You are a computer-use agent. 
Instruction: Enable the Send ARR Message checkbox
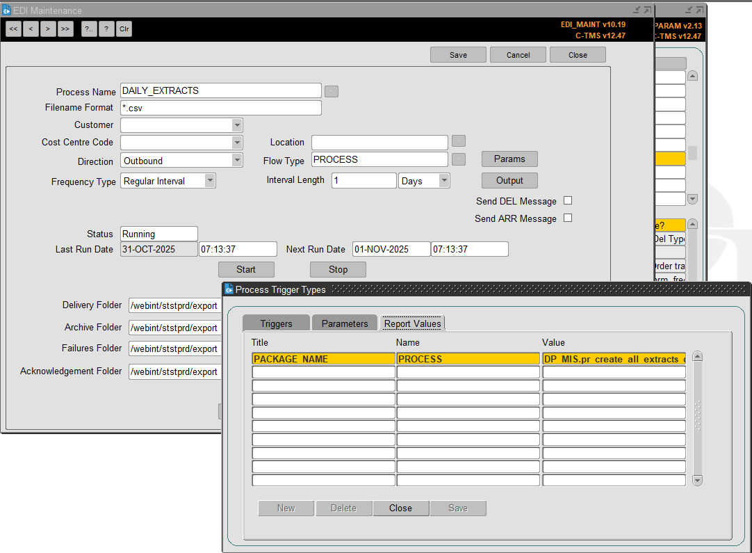(x=568, y=218)
